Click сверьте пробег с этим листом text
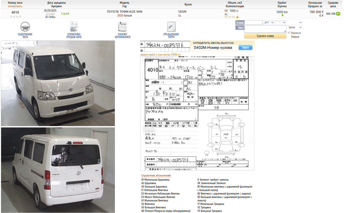Image resolution: width=344 pixels, height=213 pixels. pyautogui.click(x=160, y=54)
